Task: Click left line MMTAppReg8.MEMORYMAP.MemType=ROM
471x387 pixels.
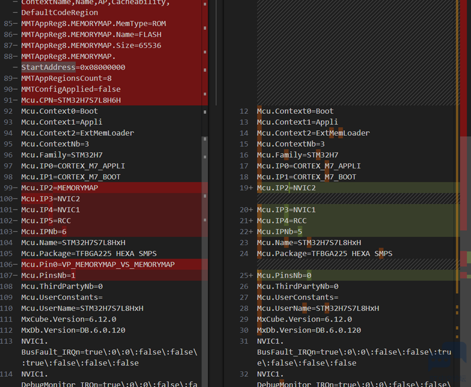Action: click(x=94, y=23)
